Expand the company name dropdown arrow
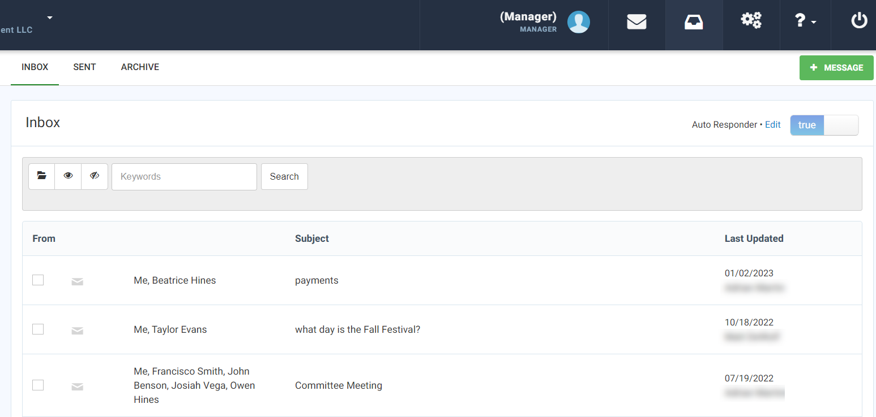Image resolution: width=876 pixels, height=417 pixels. [49, 17]
